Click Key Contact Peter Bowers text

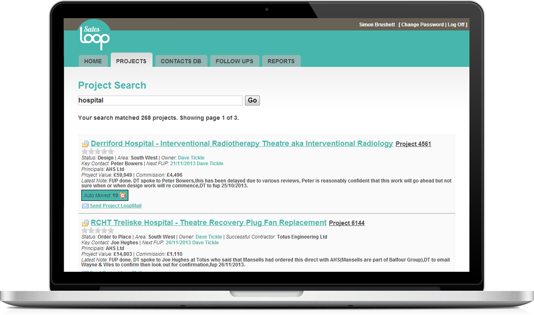tap(112, 163)
